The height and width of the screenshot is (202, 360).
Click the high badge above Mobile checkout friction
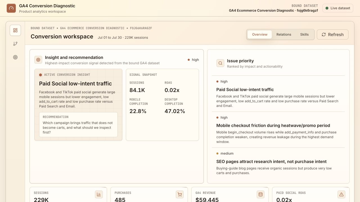coord(222,118)
